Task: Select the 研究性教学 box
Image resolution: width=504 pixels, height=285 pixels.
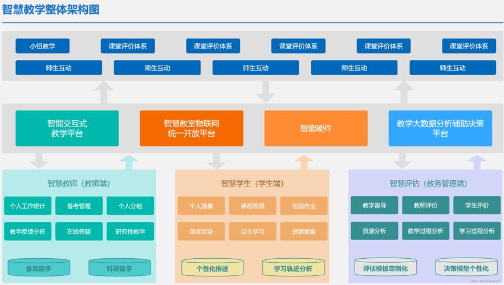Action: click(x=130, y=231)
